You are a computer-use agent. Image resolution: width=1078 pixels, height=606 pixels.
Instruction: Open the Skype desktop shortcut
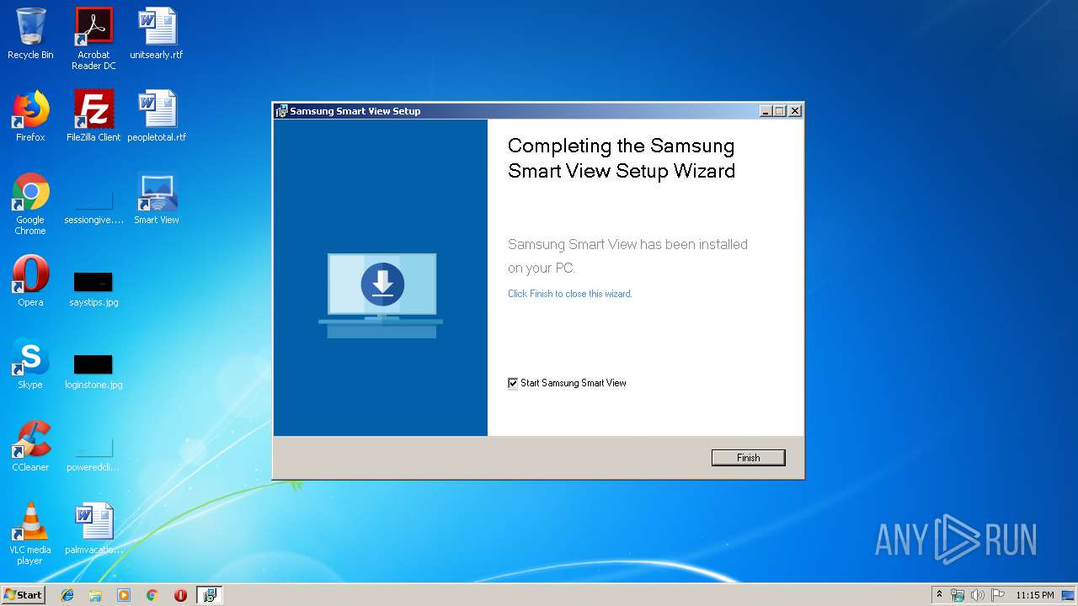coord(30,364)
